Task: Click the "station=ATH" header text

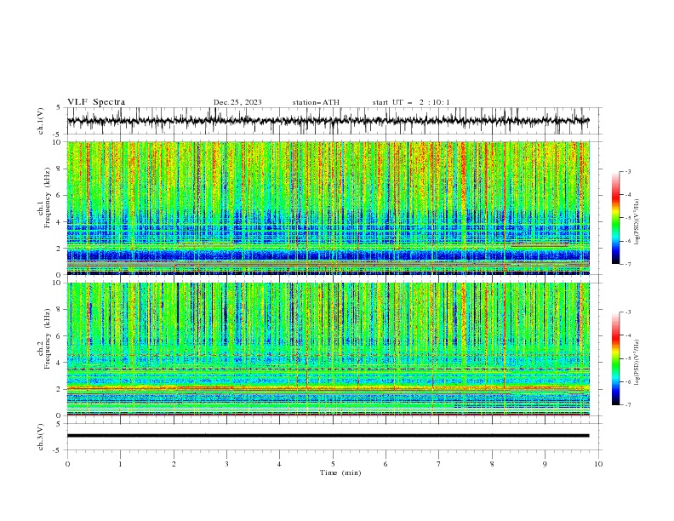Action: click(x=316, y=102)
